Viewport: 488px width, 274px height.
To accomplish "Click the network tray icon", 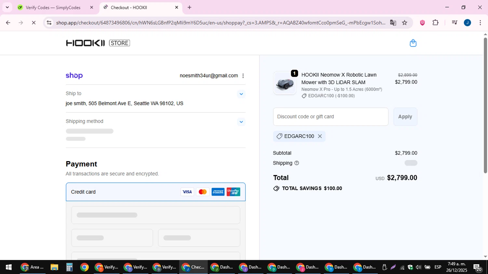I will 402,267.
